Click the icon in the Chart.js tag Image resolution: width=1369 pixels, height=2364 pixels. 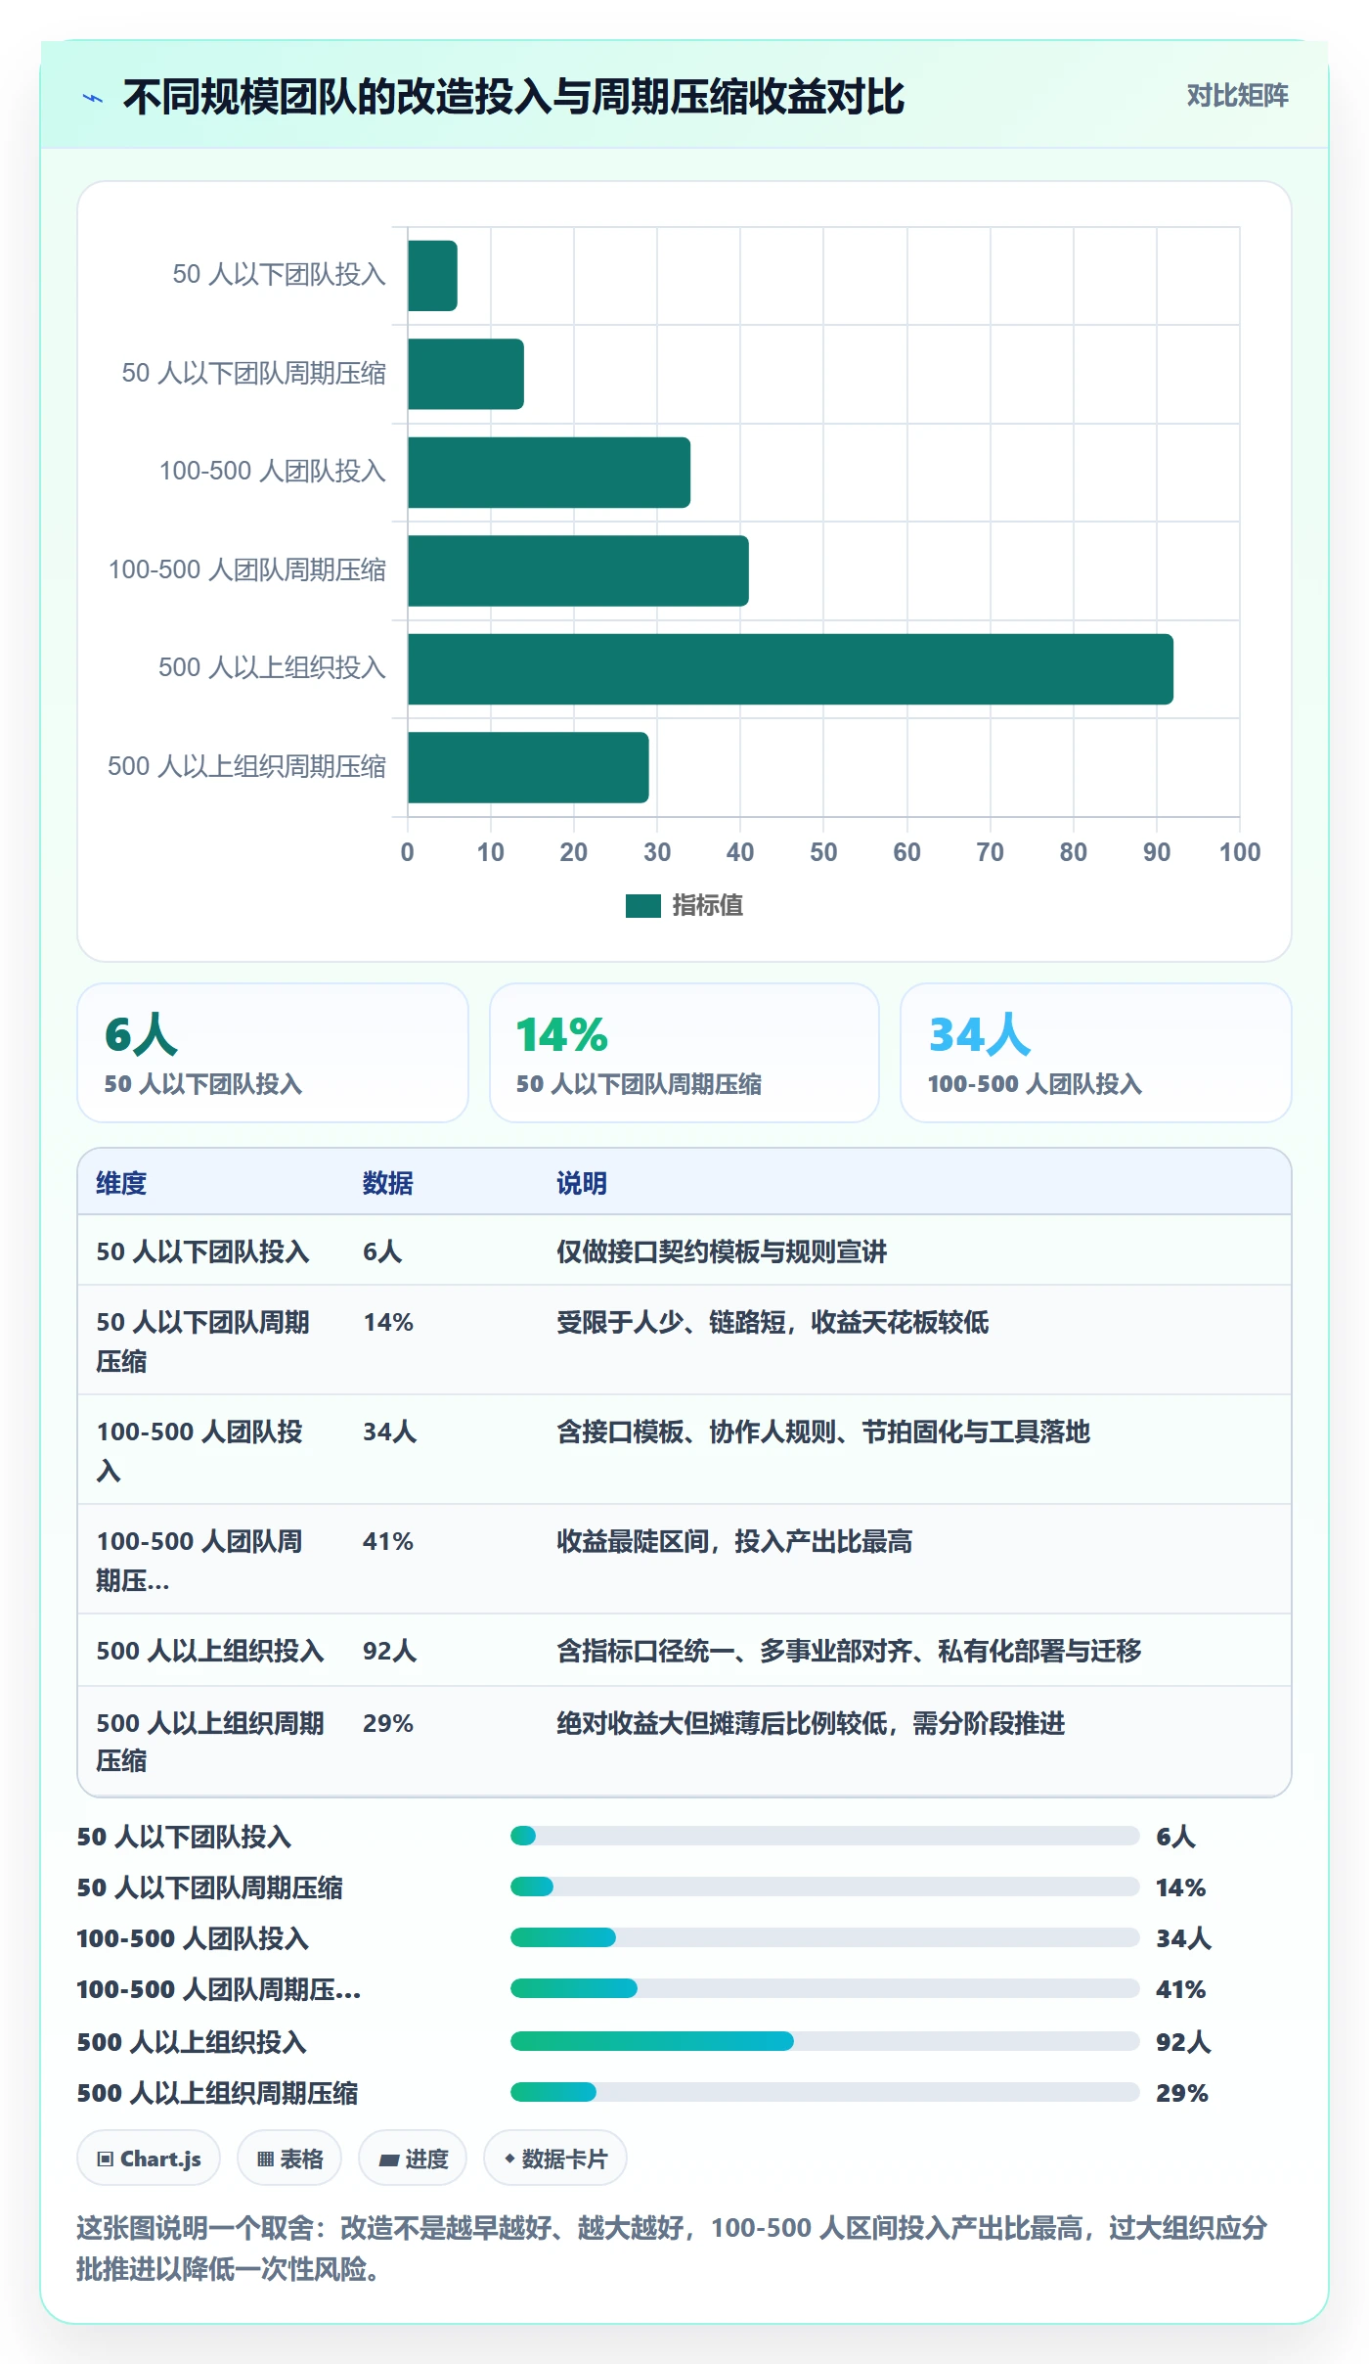click(x=106, y=2159)
